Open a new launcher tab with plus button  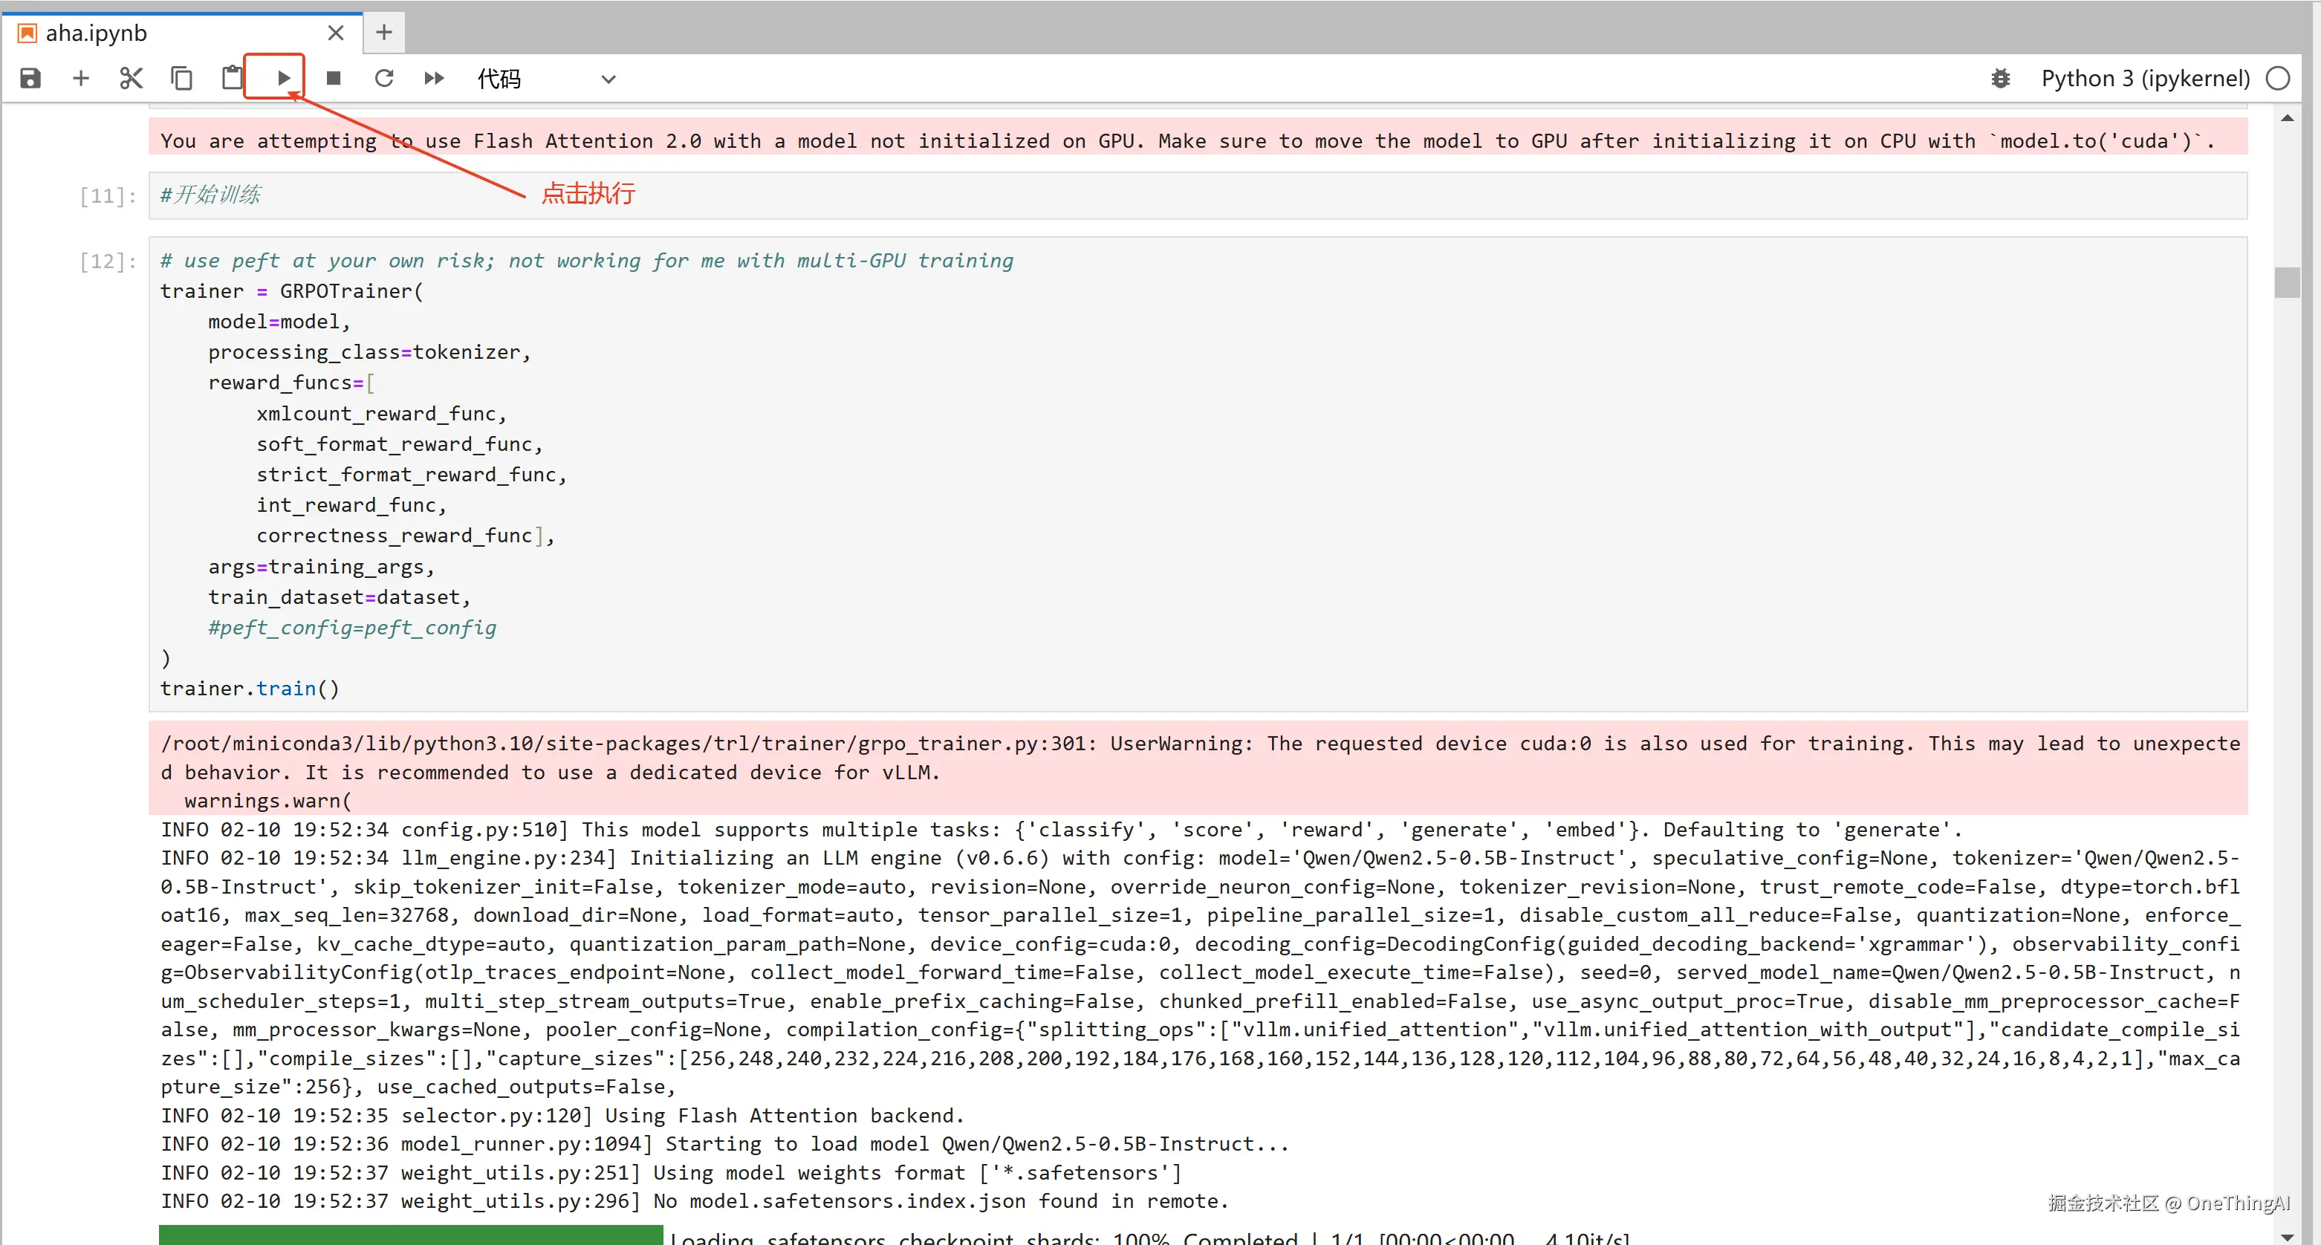tap(384, 33)
